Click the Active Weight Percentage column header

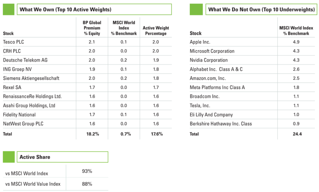[x=155, y=31]
